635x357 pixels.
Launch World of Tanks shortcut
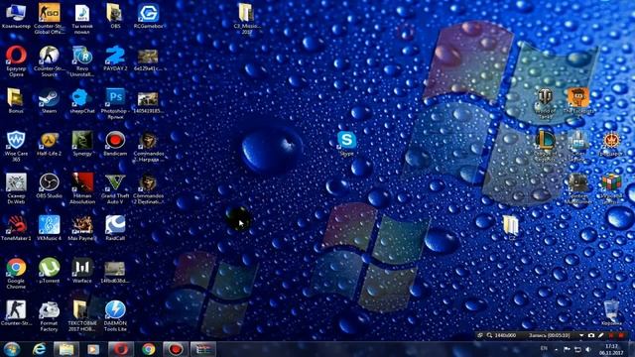(545, 103)
